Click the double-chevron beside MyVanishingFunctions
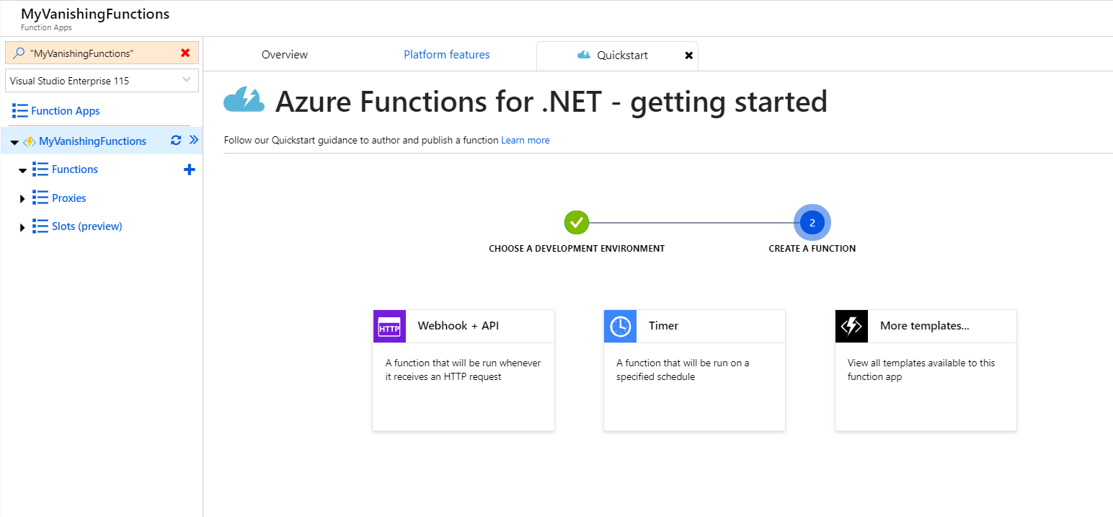 [193, 140]
